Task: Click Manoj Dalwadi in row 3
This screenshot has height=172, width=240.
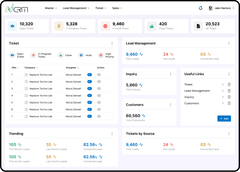Action: (73, 88)
